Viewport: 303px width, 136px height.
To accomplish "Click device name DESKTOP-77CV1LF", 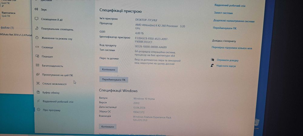I will point(147,20).
